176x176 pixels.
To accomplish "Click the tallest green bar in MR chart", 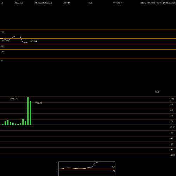I will [x=28, y=111].
